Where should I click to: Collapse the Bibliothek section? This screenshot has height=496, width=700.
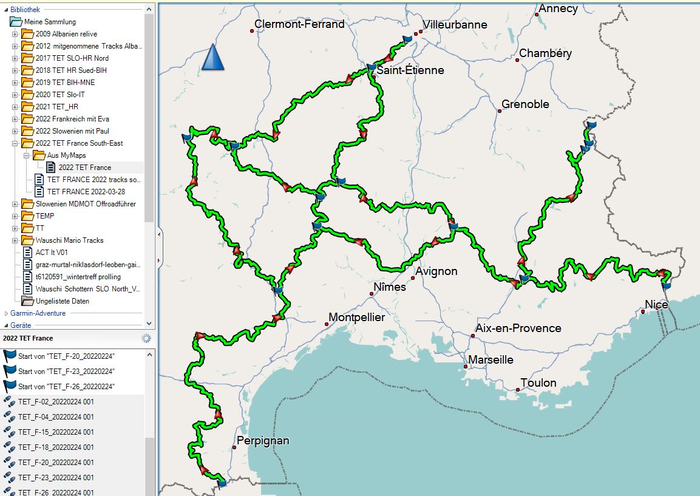6,10
